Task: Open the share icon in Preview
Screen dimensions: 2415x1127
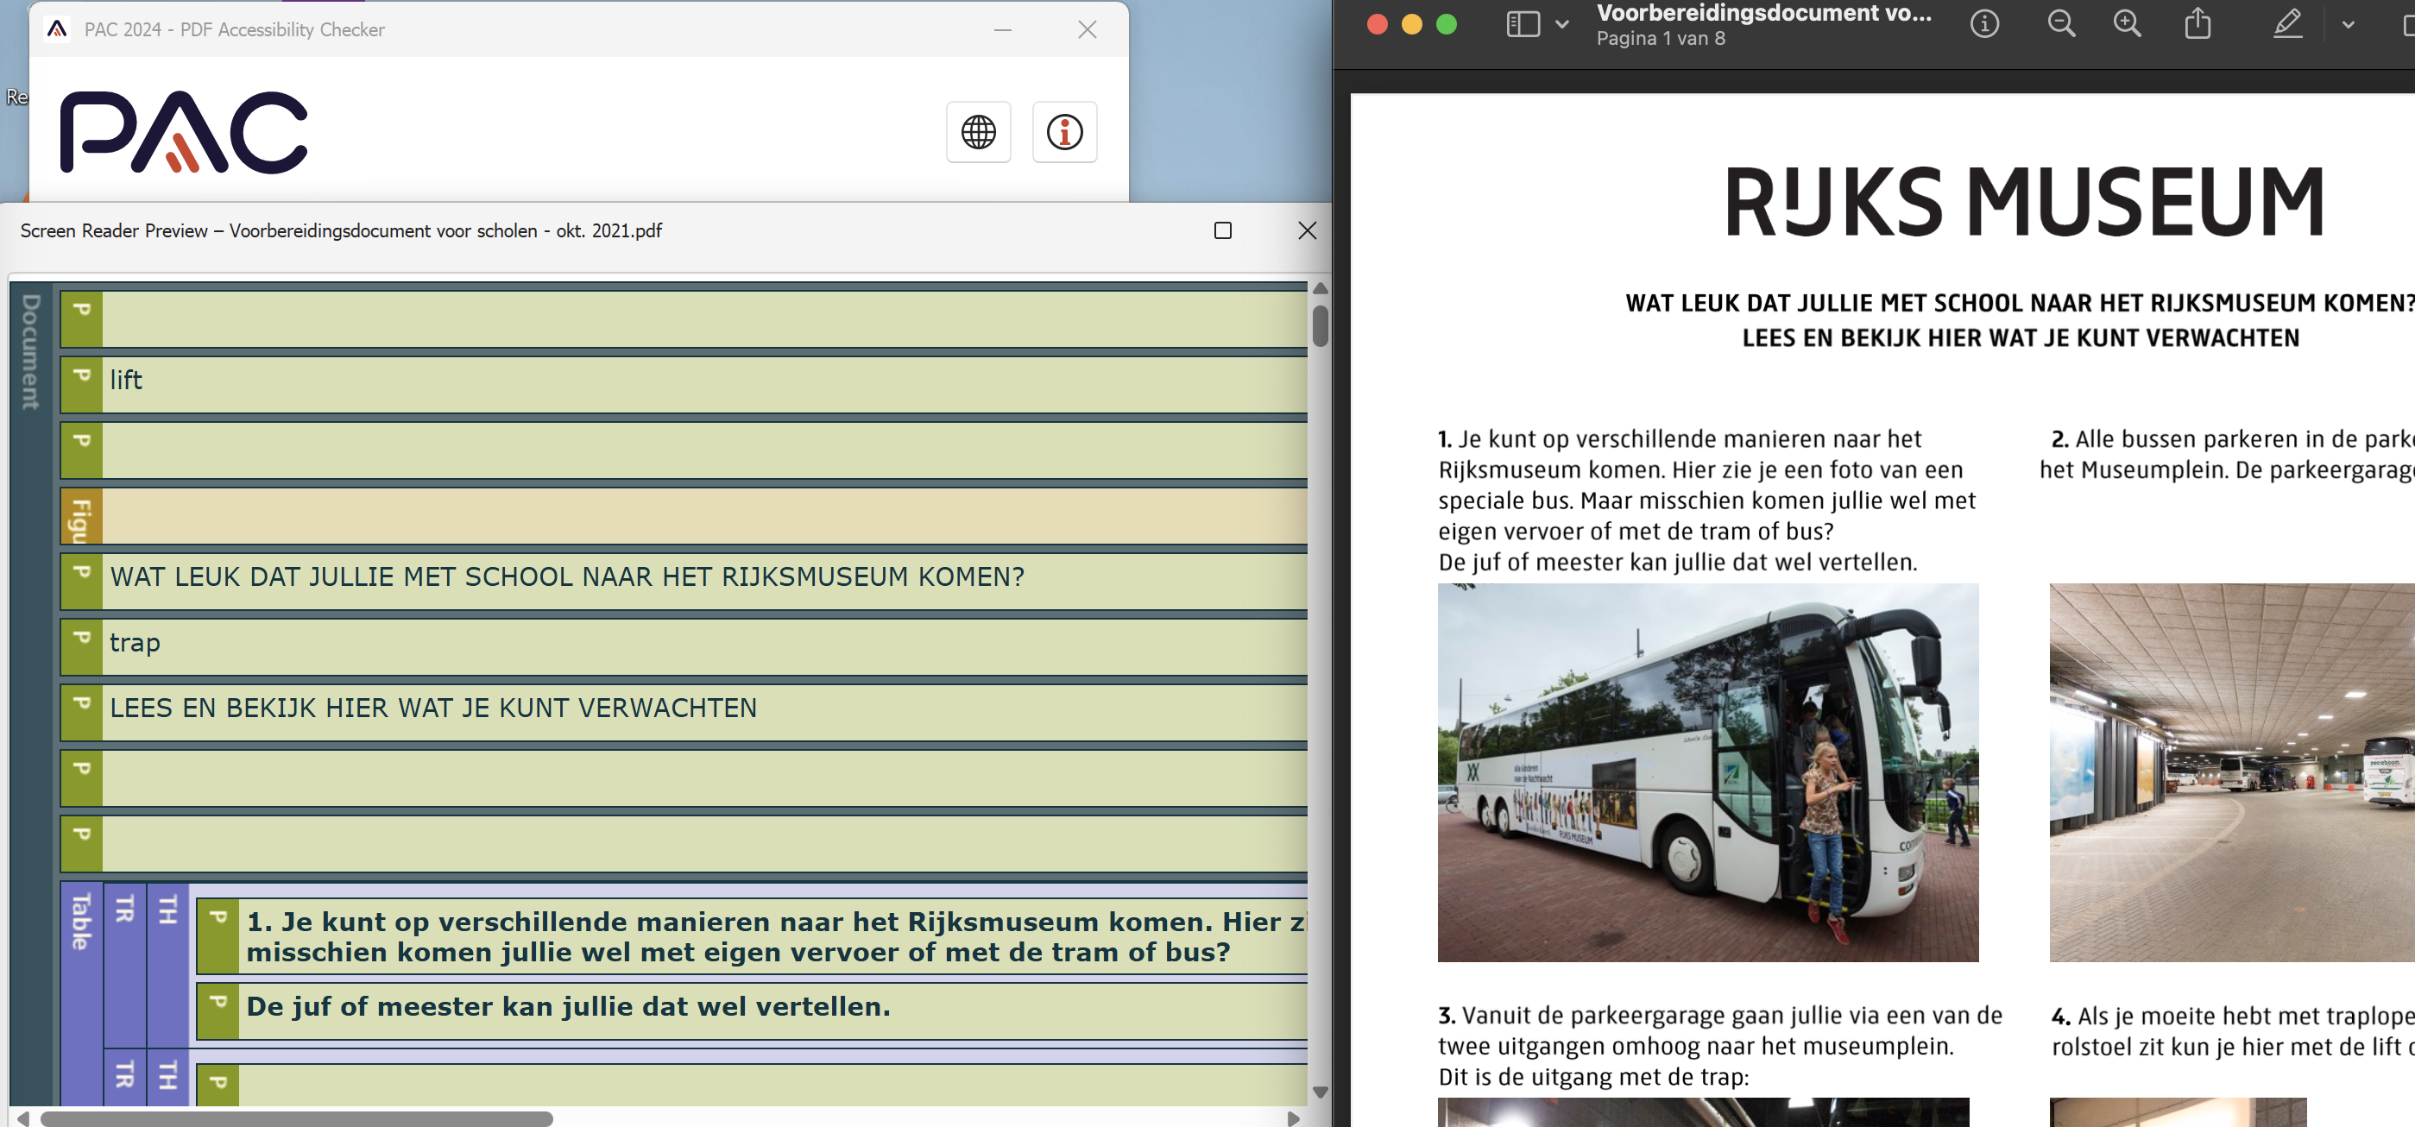Action: pyautogui.click(x=2197, y=24)
